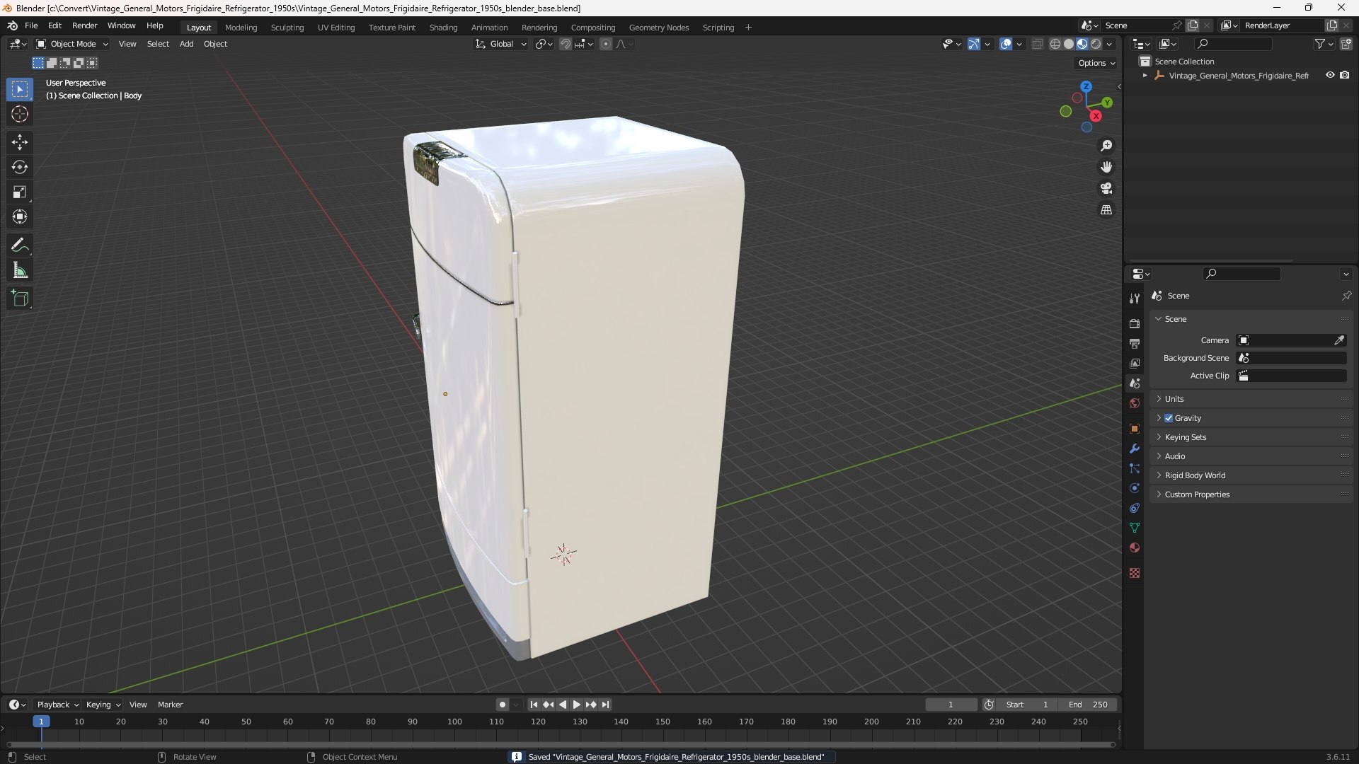This screenshot has width=1359, height=764.
Task: Open the viewport Add menu
Action: [x=186, y=44]
